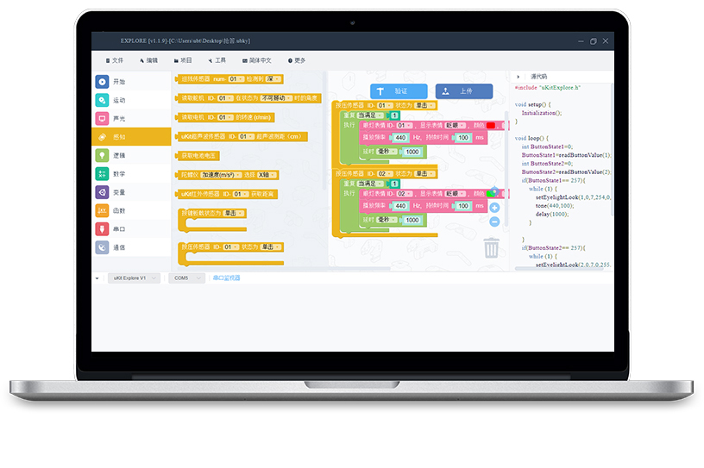This screenshot has width=704, height=468.
Task: Click the trash can on the workspace
Action: [x=491, y=248]
